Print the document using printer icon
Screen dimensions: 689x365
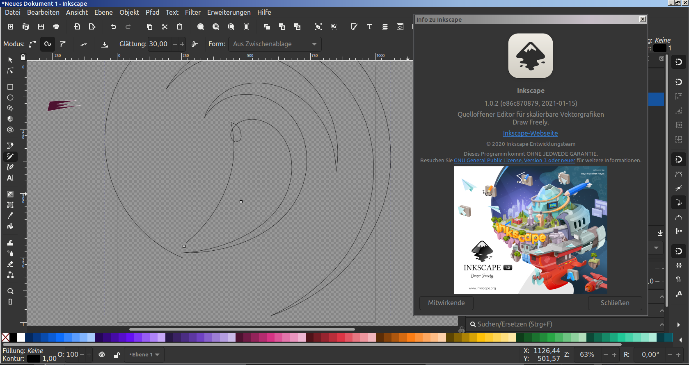[56, 27]
